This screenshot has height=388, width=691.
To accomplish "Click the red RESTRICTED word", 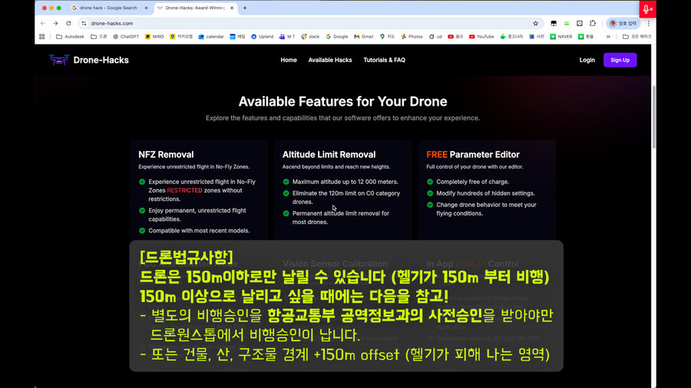I will pyautogui.click(x=184, y=190).
